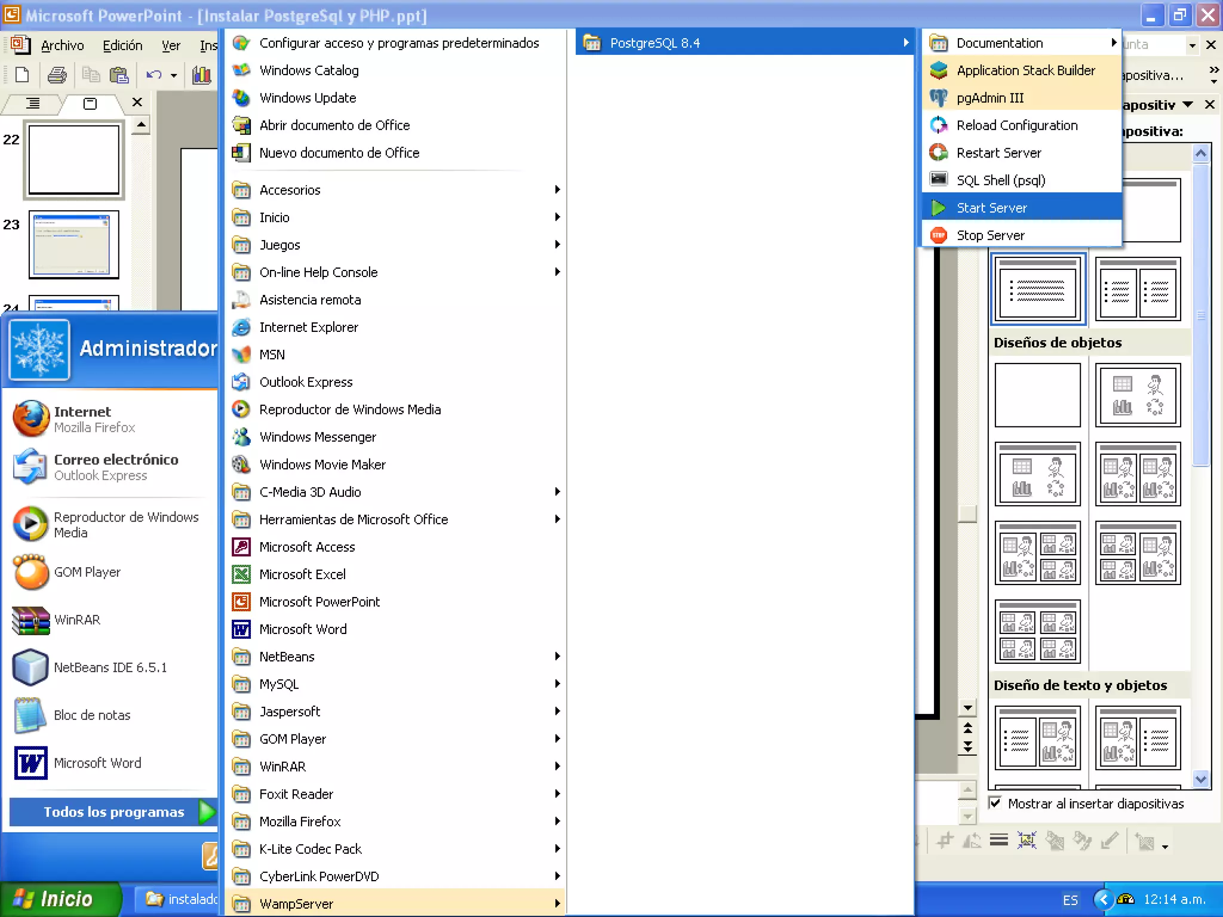
Task: Click the Print icon in toolbar
Action: tap(57, 75)
